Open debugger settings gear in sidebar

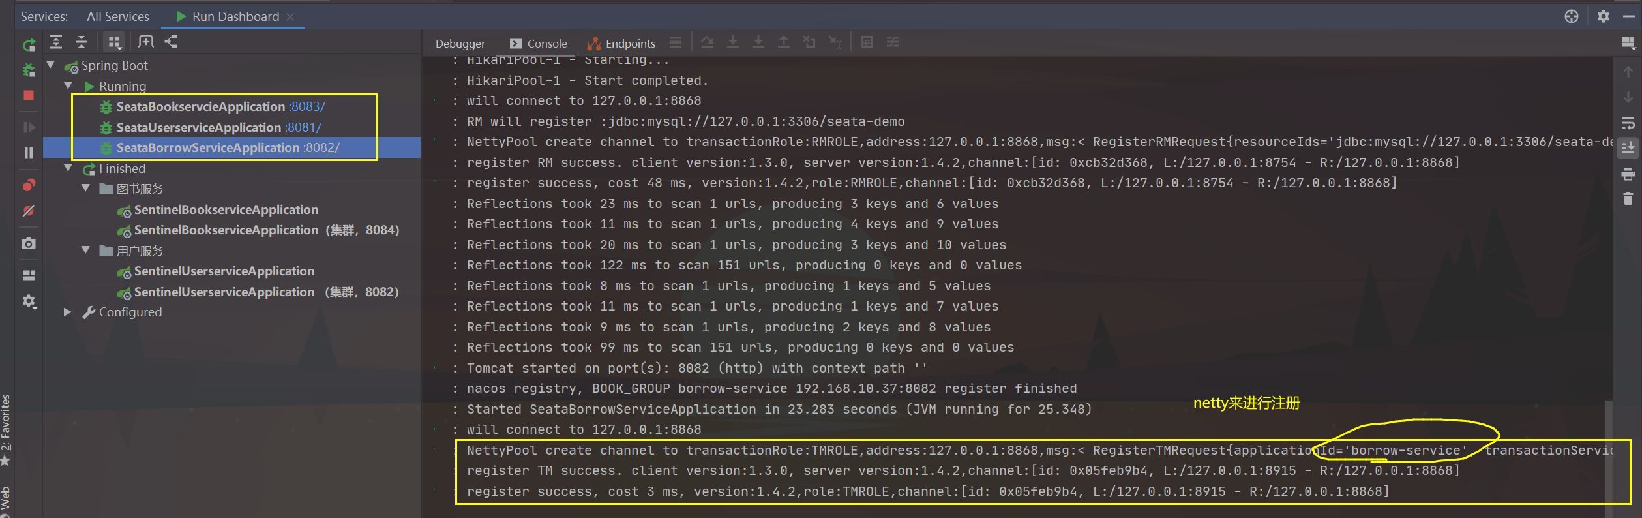click(29, 301)
